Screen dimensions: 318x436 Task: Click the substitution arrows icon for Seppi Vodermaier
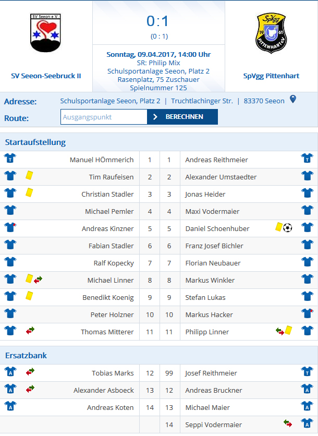click(288, 423)
